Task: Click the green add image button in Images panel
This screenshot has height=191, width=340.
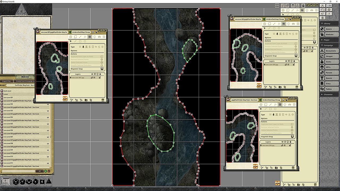Action: click(45, 171)
